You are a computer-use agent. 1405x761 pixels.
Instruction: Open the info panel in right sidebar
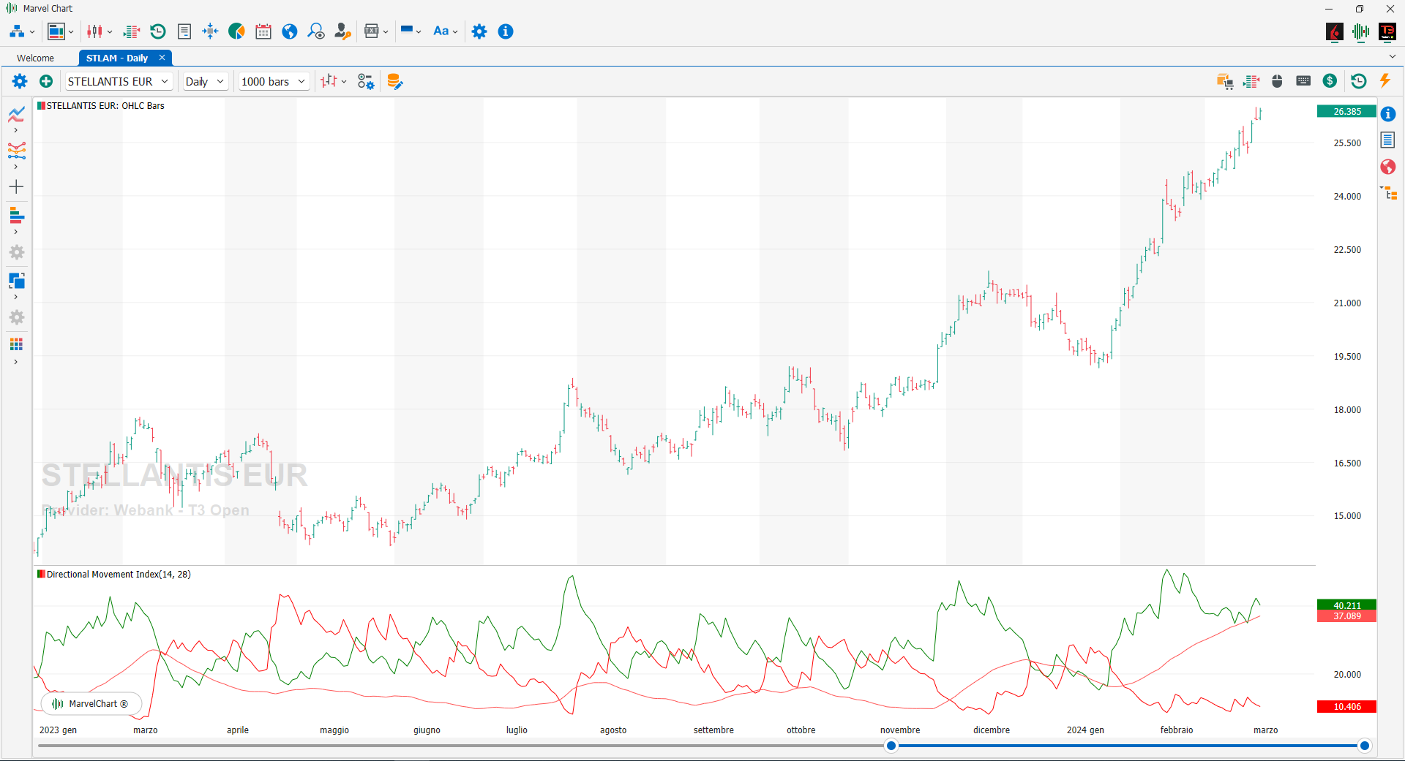[1388, 114]
